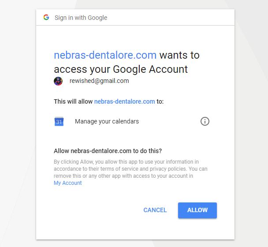The image size is (268, 247).
Task: Click the rewished@gmail.com profile avatar
Action: click(58, 81)
